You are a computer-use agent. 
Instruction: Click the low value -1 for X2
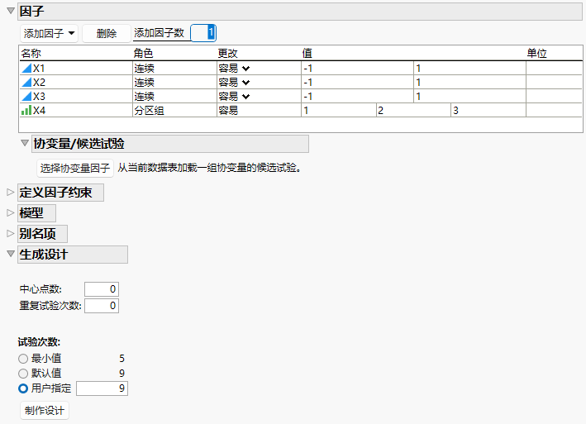coord(357,82)
